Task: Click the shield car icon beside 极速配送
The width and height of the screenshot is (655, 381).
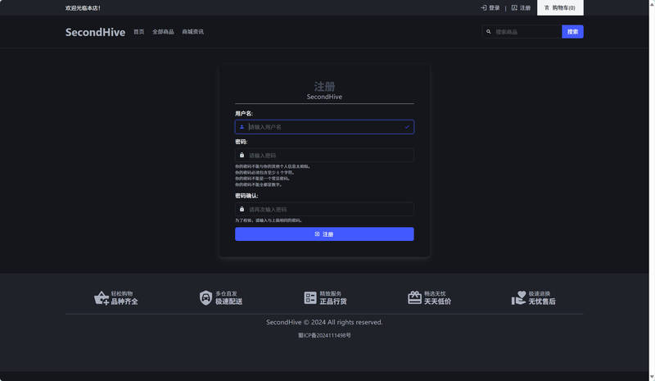Action: (x=206, y=297)
